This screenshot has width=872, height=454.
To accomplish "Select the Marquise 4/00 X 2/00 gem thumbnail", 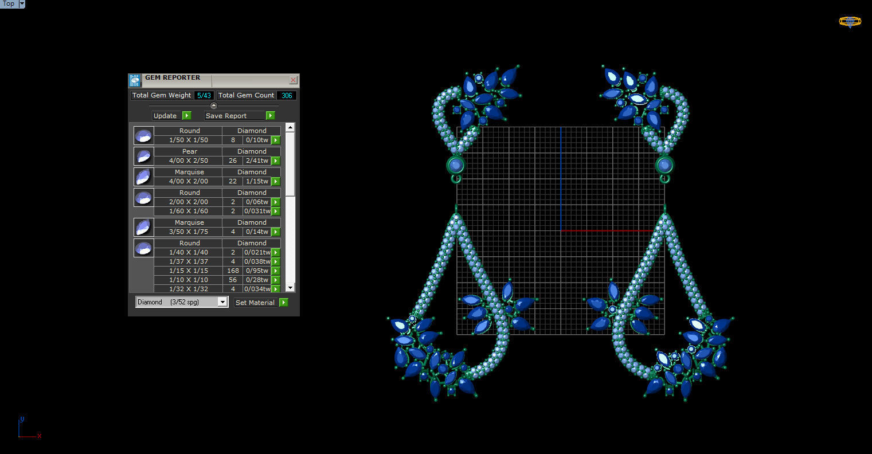I will pyautogui.click(x=144, y=177).
